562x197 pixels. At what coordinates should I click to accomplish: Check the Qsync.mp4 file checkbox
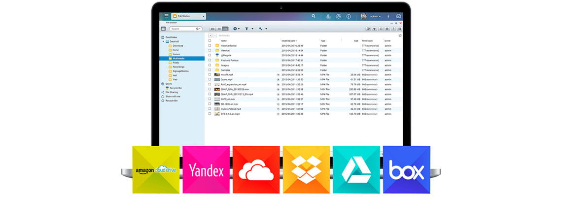point(210,79)
